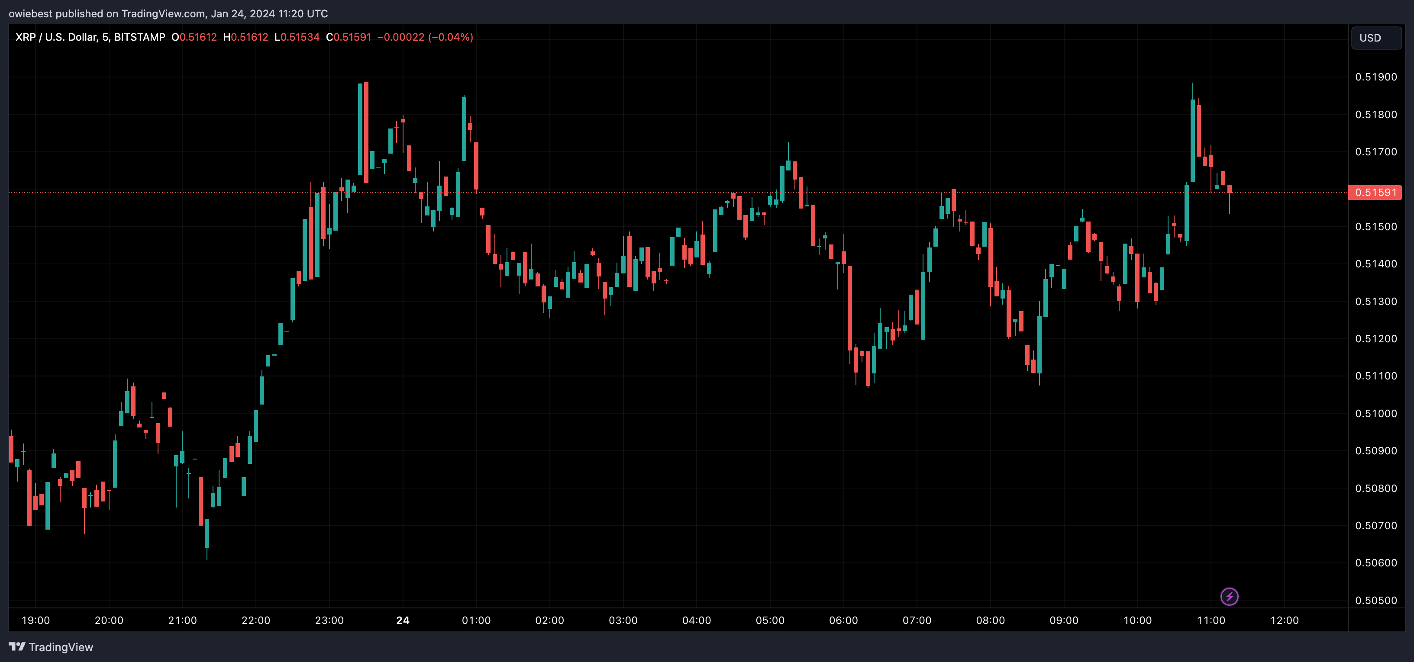Click the owiebest published on TradingView.com header

coord(168,14)
